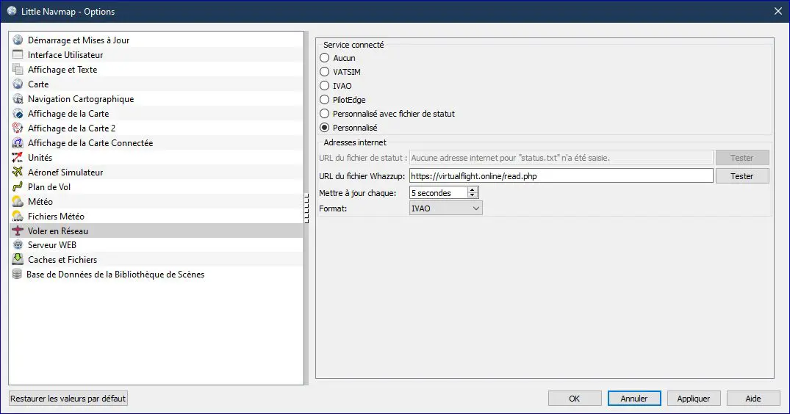790x414 pixels.
Task: Click the red aircraft icon beside Voler en Réseau
Action: 18,230
